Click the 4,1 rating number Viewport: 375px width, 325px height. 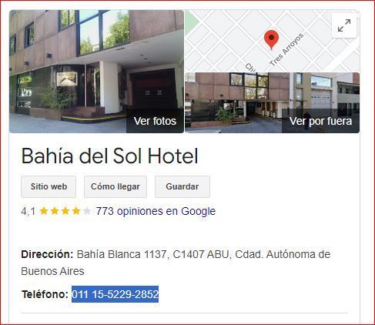pos(28,211)
